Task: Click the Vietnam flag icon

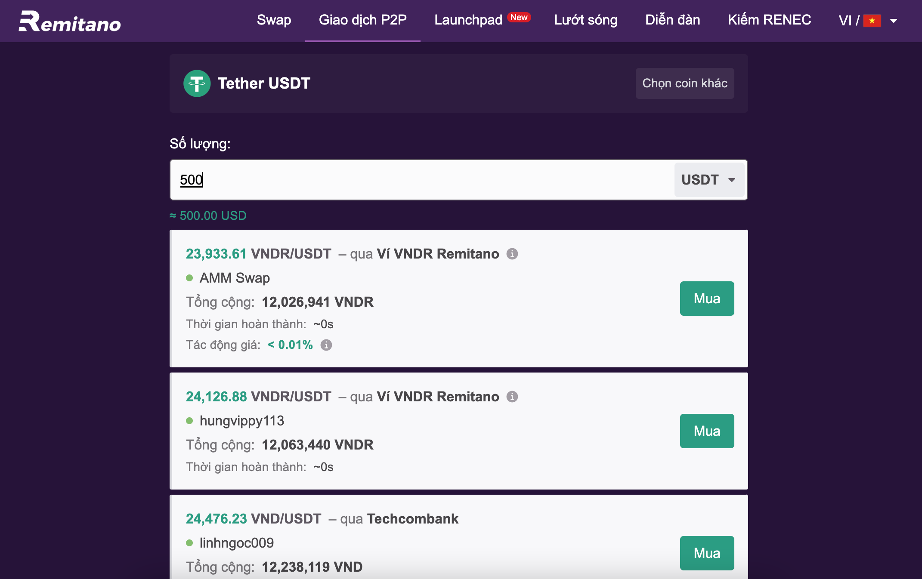Action: [x=872, y=21]
